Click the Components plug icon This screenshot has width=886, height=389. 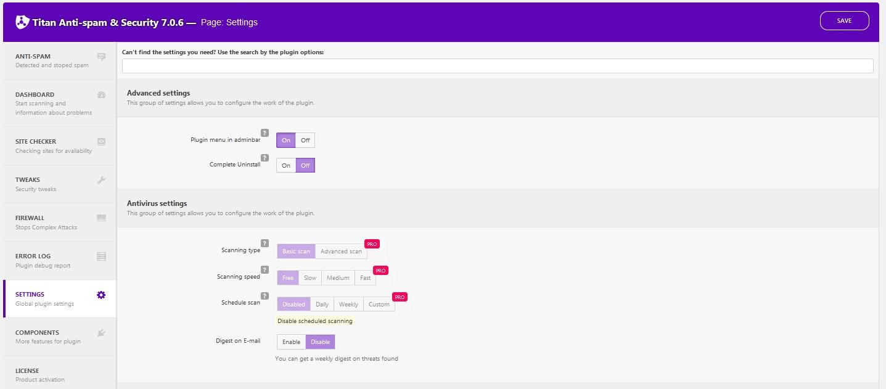click(102, 333)
